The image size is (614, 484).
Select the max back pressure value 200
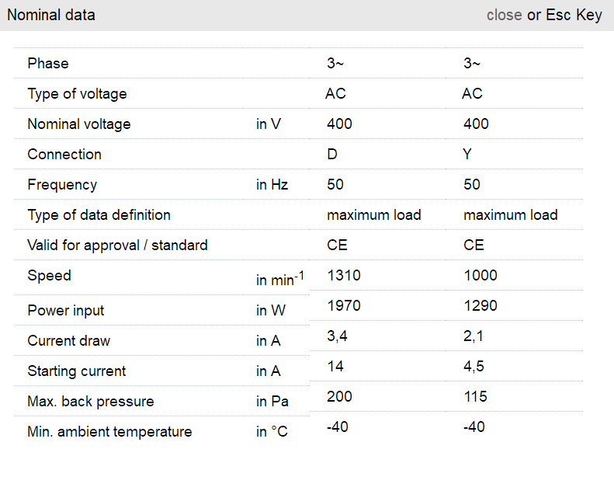339,397
